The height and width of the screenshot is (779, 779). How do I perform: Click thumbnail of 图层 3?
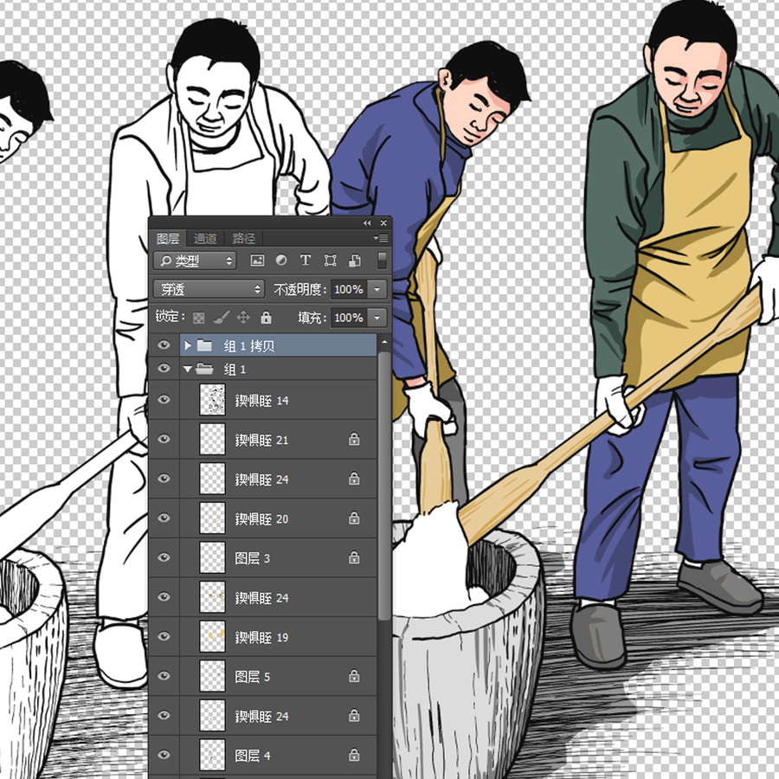pos(212,557)
